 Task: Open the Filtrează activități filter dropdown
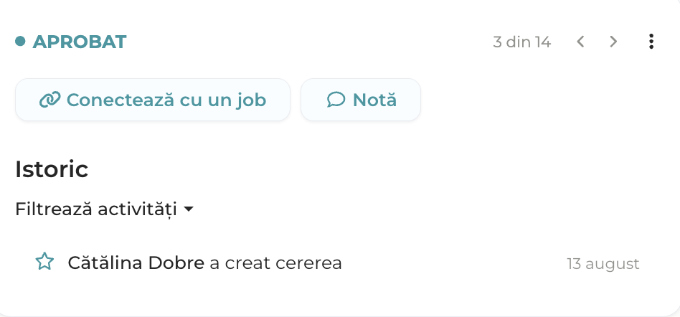coord(104,209)
